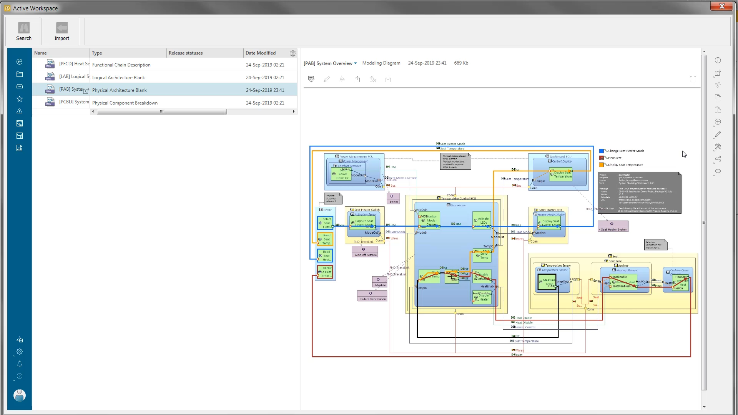
Task: Select the Favorites star icon in the sidebar
Action: [x=19, y=99]
